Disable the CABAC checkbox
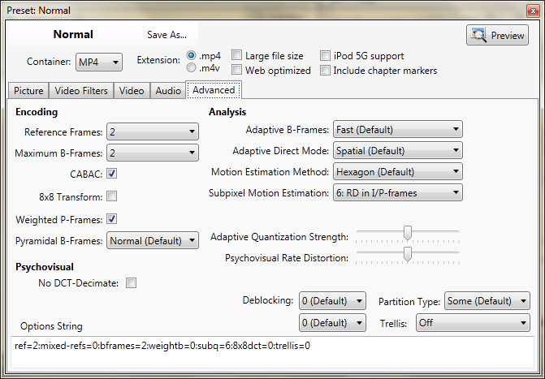 (112, 174)
